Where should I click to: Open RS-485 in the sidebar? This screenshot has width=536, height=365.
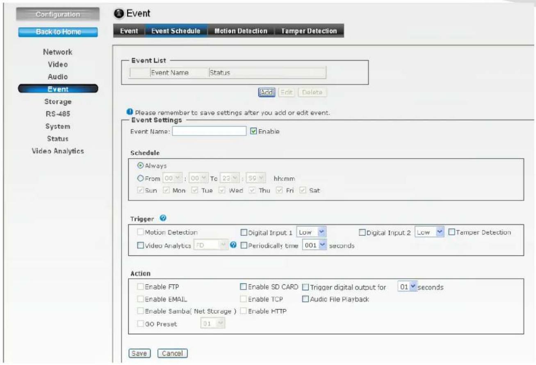click(58, 114)
